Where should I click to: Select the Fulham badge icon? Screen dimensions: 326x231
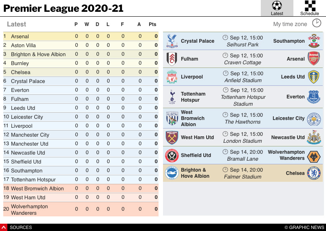tap(172, 59)
